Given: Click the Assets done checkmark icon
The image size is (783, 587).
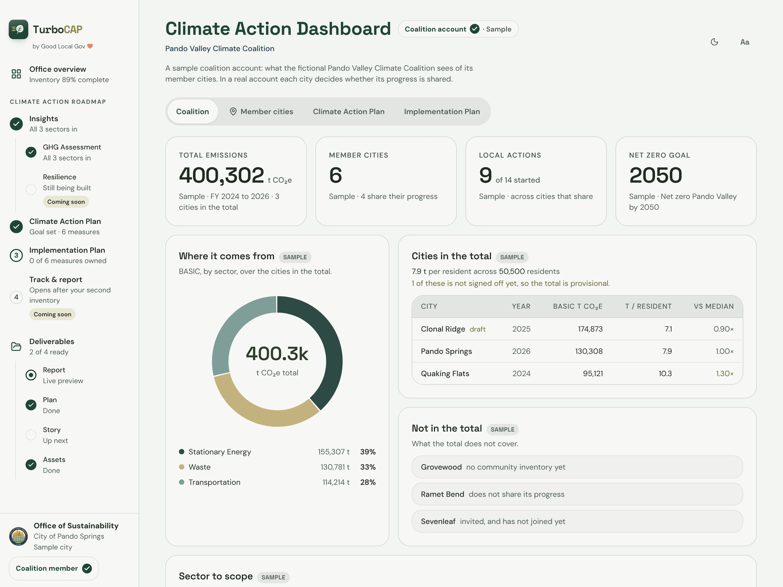Looking at the screenshot, I should 31,465.
